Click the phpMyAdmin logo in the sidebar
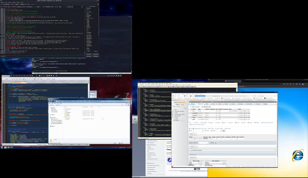Screen dimensions: 308x178 click(180, 102)
